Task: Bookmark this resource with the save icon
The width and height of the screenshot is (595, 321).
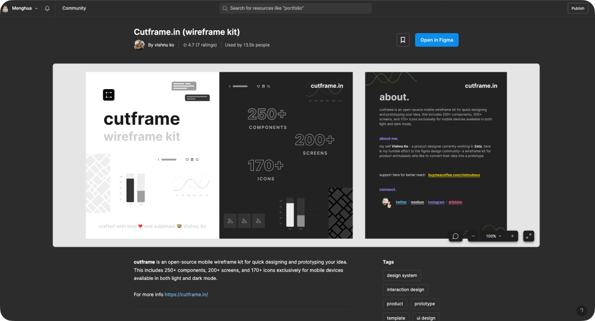Action: pyautogui.click(x=403, y=40)
